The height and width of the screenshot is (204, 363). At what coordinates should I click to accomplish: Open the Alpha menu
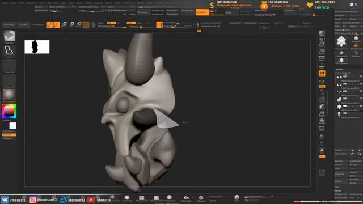(x=5, y=3)
